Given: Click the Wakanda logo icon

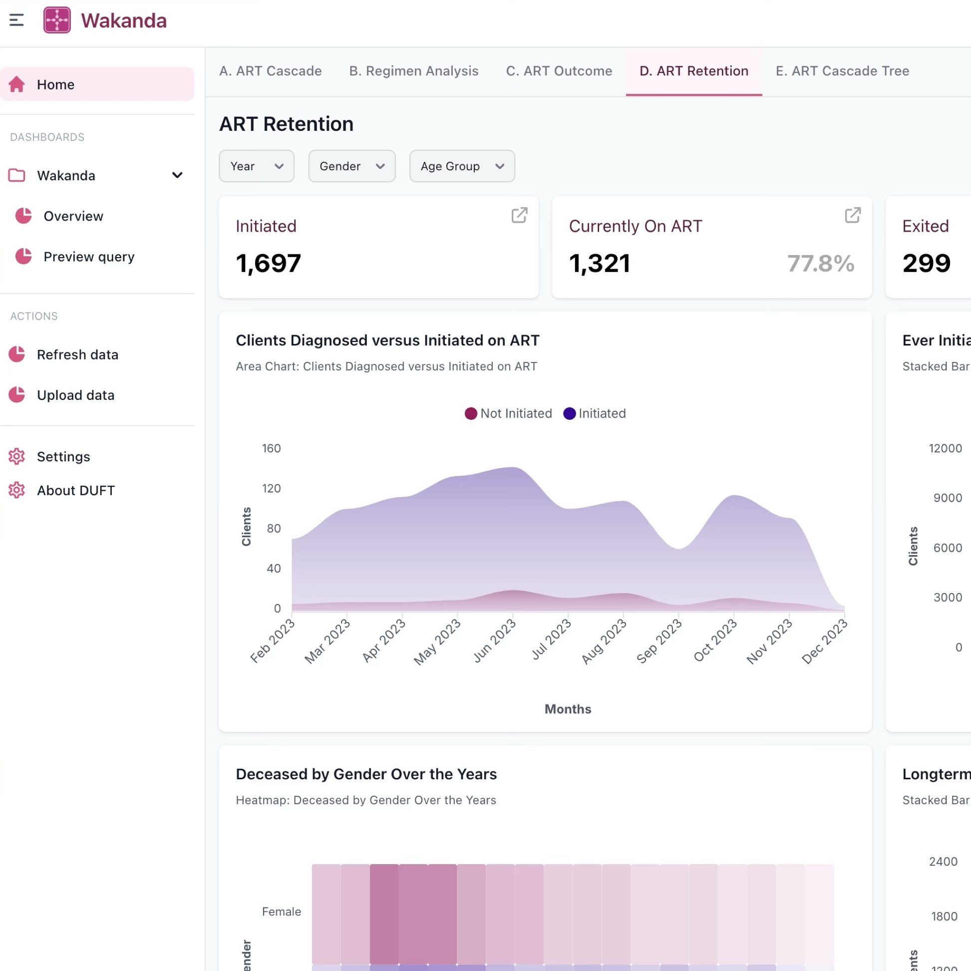Looking at the screenshot, I should point(57,20).
